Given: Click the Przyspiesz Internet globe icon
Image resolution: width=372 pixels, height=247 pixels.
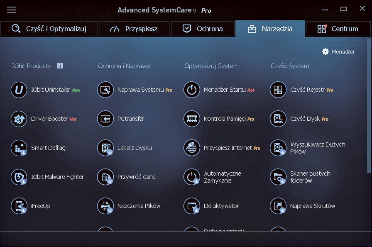Looking at the screenshot, I should [192, 148].
